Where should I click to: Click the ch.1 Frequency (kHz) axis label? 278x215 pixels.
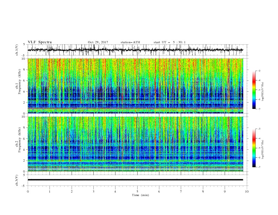19,82
